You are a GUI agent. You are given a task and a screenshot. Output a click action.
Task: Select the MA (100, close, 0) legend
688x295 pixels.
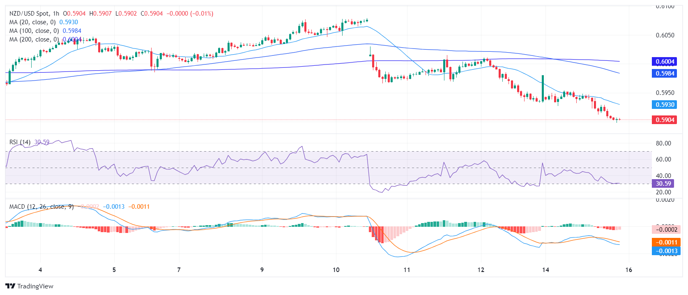[34, 31]
